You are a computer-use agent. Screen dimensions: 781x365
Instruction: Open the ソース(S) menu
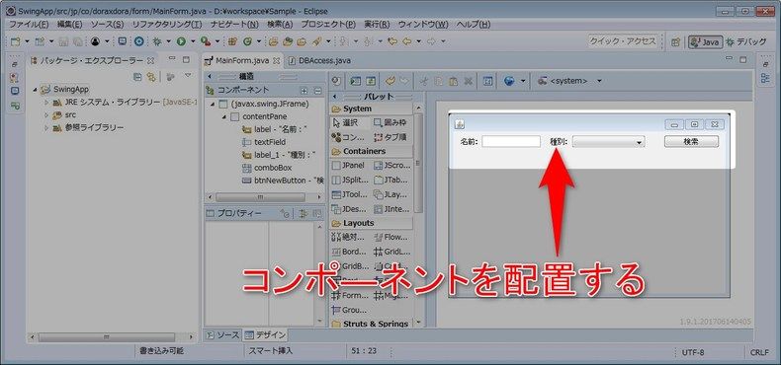107,25
